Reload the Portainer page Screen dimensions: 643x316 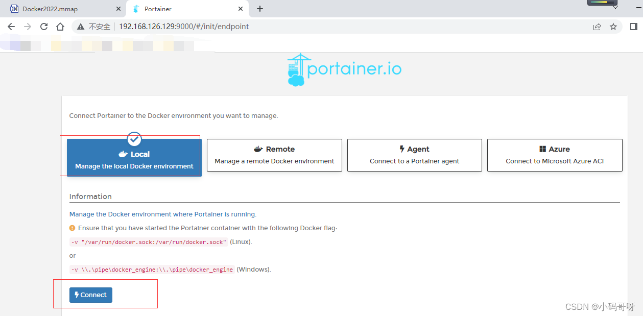44,27
